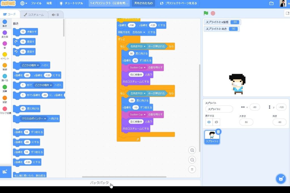Click the sprite name field スプライト2
The width and height of the screenshot is (290, 193).
click(x=219, y=109)
